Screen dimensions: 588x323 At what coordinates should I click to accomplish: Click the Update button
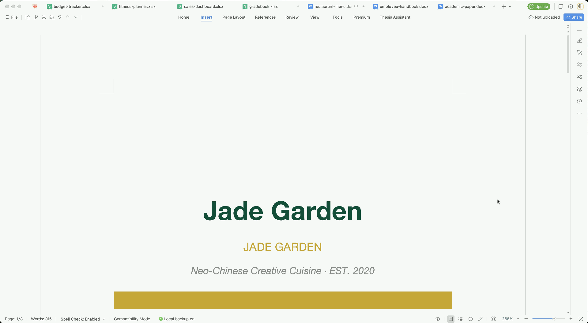539,6
